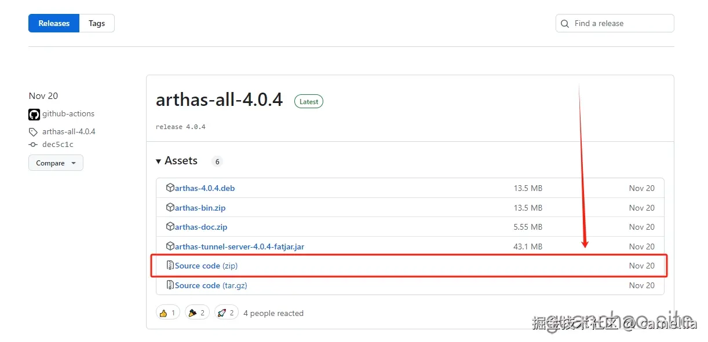The image size is (708, 342).
Task: Download arthas-bin.zip
Action: click(200, 208)
